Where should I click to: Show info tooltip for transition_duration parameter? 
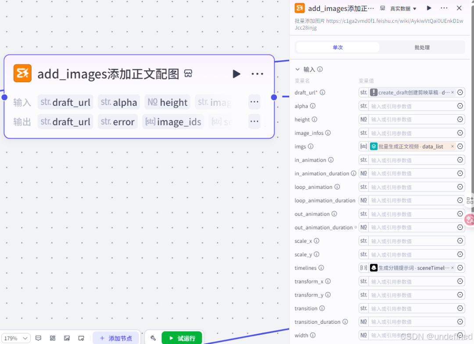345,322
